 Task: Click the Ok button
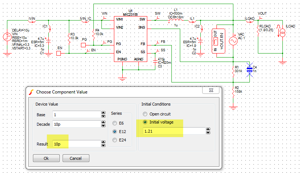coord(46,158)
